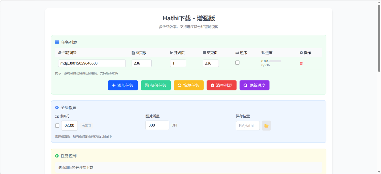Click the end page field showing 236
The height and width of the screenshot is (174, 381).
pyautogui.click(x=211, y=63)
